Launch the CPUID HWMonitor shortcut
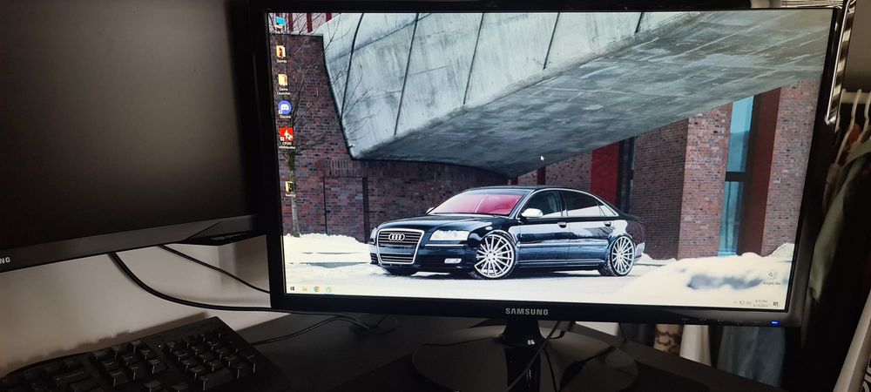The width and height of the screenshot is (871, 392). [x=286, y=138]
